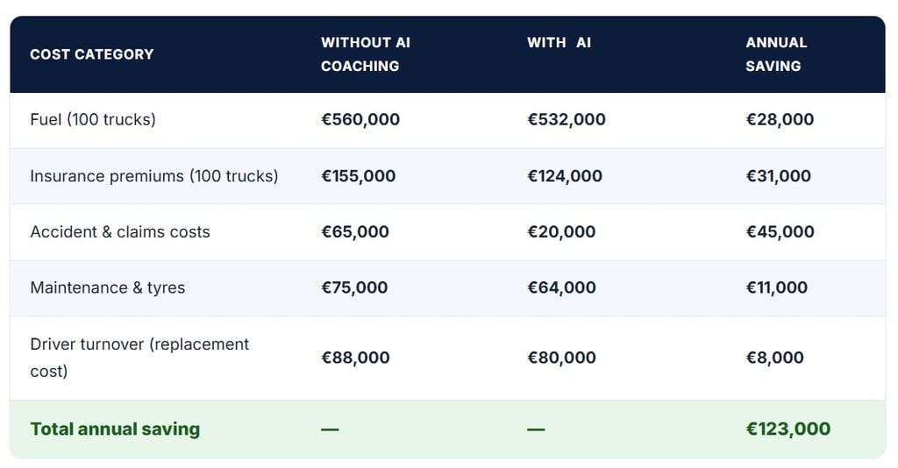898x468 pixels.
Task: Click the €28,000 fuel saving value
Action: [780, 120]
